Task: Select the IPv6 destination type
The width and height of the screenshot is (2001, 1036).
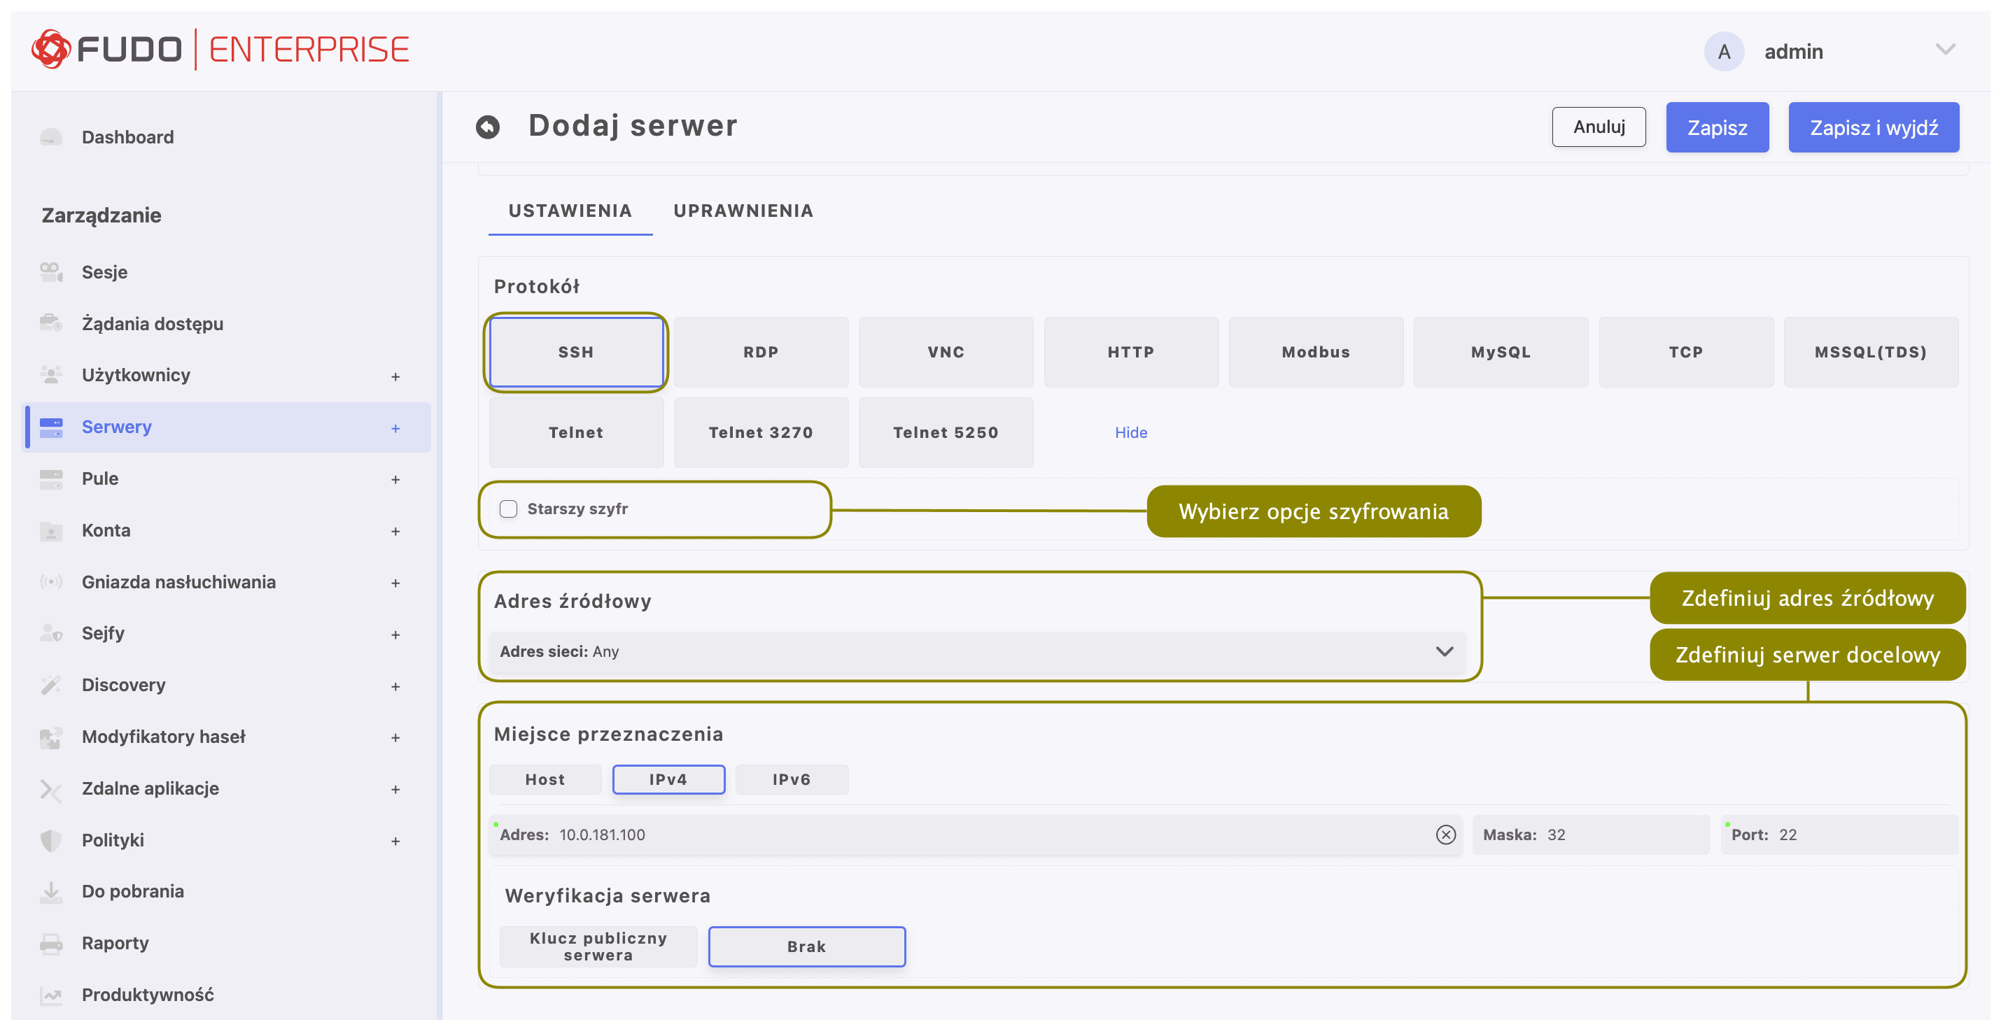Action: [791, 779]
